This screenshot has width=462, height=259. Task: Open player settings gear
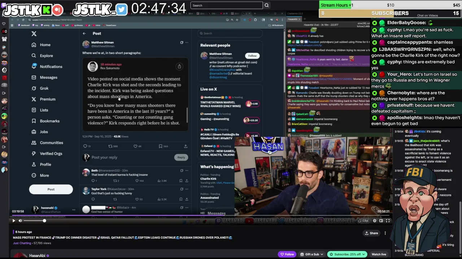(375, 221)
